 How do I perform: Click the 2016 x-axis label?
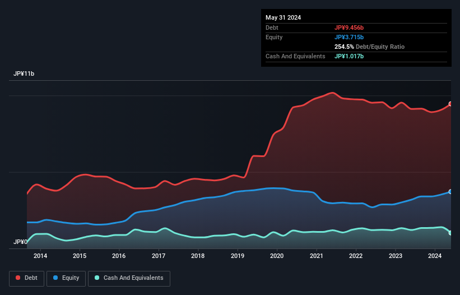click(x=119, y=256)
